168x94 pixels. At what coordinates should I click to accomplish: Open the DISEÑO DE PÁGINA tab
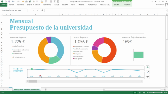(x=33, y=5)
